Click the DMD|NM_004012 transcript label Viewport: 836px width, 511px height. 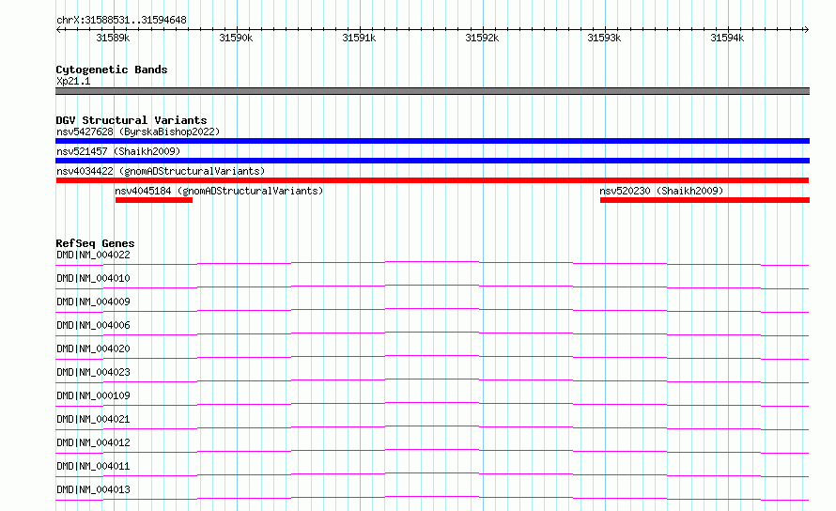point(93,442)
